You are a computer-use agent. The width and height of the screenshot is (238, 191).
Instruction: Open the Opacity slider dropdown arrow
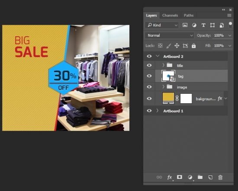pyautogui.click(x=230, y=35)
